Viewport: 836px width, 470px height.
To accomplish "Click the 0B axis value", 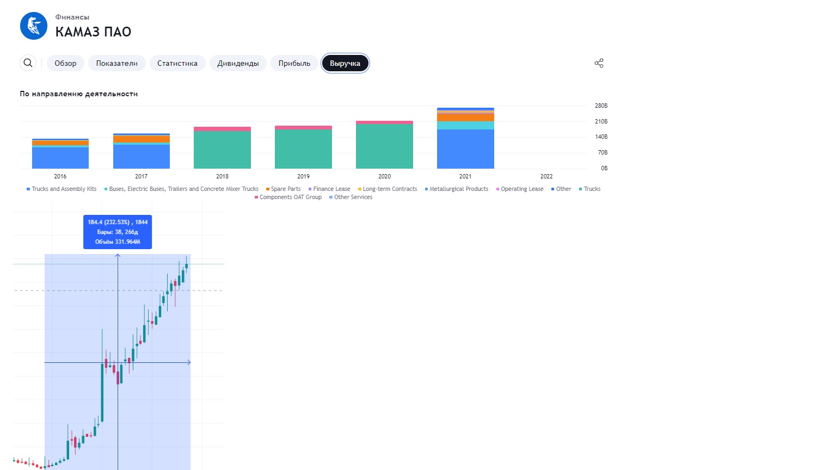I will pyautogui.click(x=604, y=168).
